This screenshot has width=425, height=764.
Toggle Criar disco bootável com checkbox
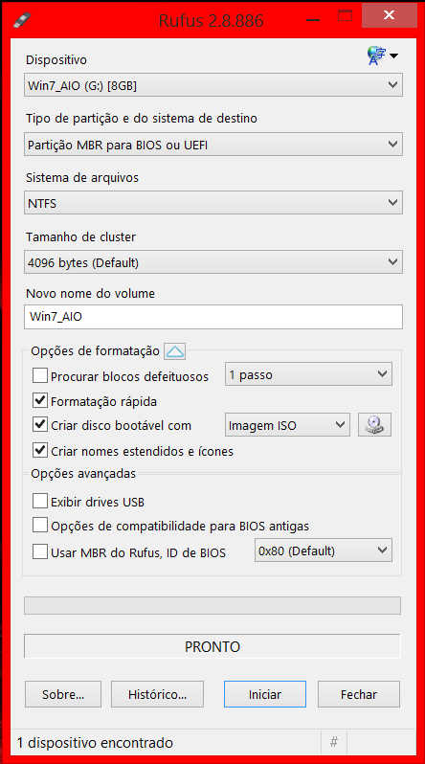(39, 424)
